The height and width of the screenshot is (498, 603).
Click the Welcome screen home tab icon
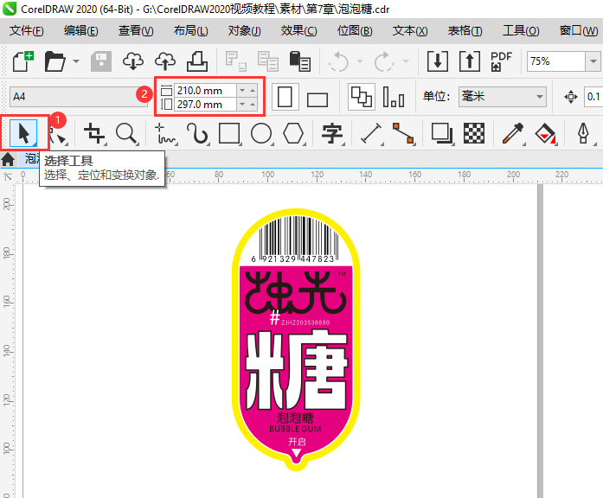pyautogui.click(x=8, y=159)
